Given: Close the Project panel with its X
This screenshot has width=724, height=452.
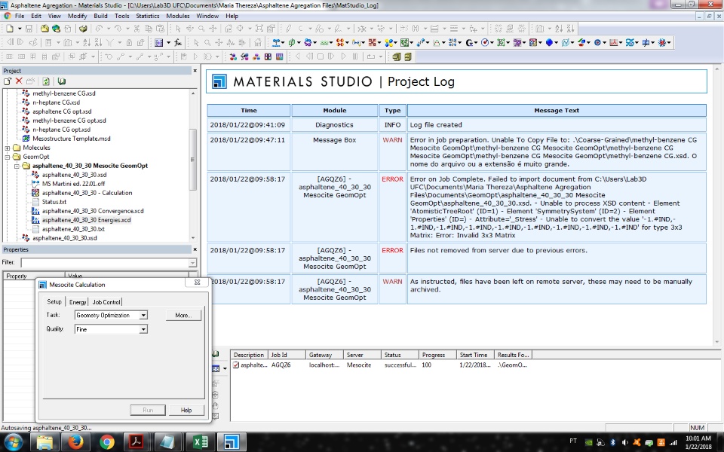Looking at the screenshot, I should click(x=195, y=71).
